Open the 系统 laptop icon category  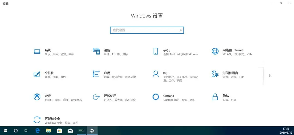[37, 51]
